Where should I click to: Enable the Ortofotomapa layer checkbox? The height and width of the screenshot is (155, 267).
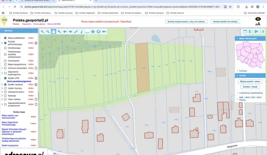[x=5, y=48]
